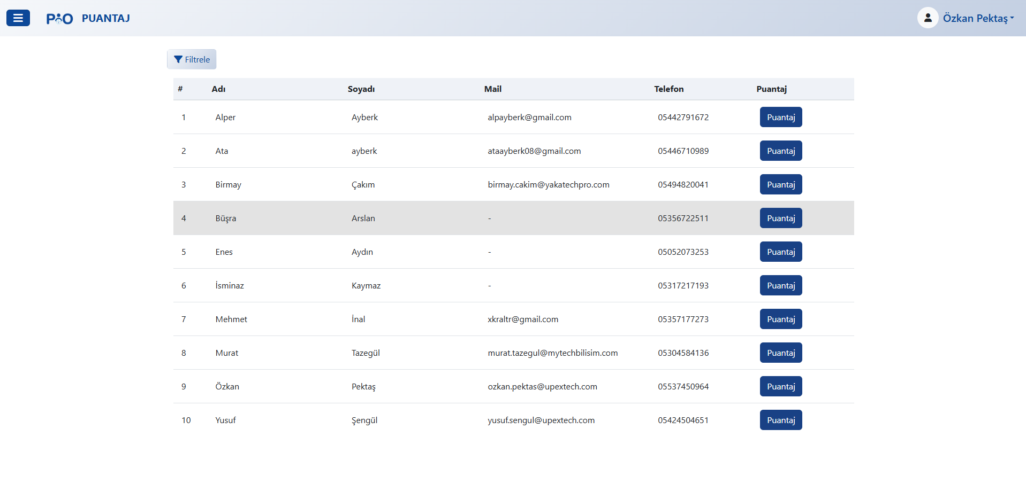This screenshot has height=484, width=1026.
Task: Click the PUANTAJ header title
Action: (105, 18)
